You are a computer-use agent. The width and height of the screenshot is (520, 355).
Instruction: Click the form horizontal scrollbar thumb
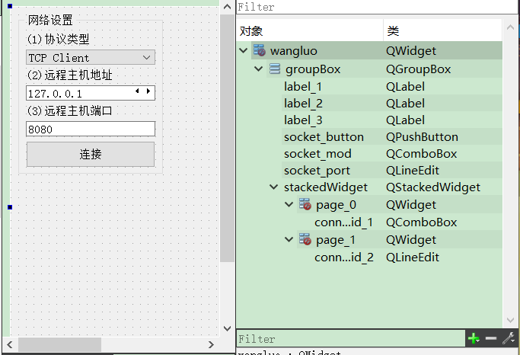(x=59, y=344)
